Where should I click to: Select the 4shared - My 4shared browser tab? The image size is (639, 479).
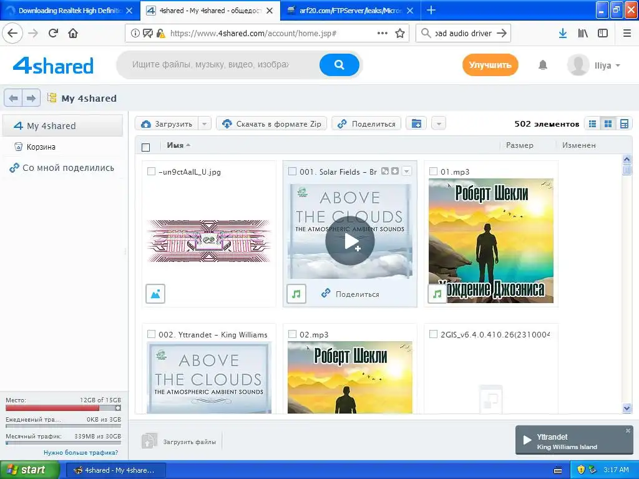tap(210, 11)
